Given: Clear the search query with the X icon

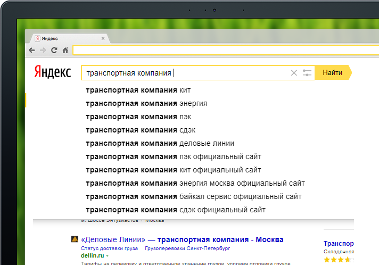Looking at the screenshot, I should 294,73.
